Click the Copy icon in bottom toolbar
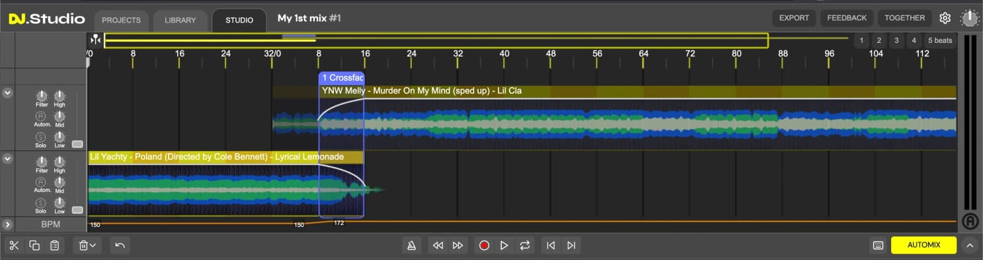This screenshot has height=260, width=983. pyautogui.click(x=34, y=245)
